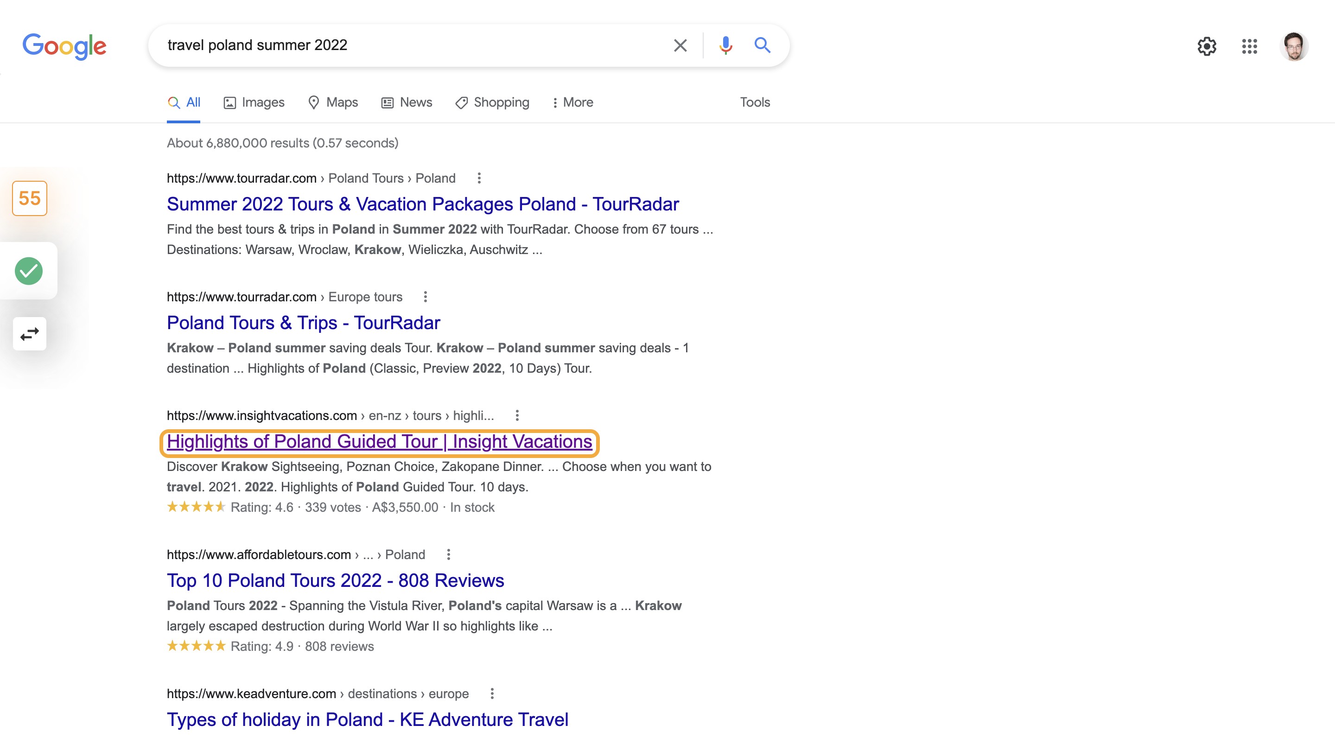Screen dimensions: 1335x738
Task: Open Types of holiday in Poland link
Action: [368, 720]
